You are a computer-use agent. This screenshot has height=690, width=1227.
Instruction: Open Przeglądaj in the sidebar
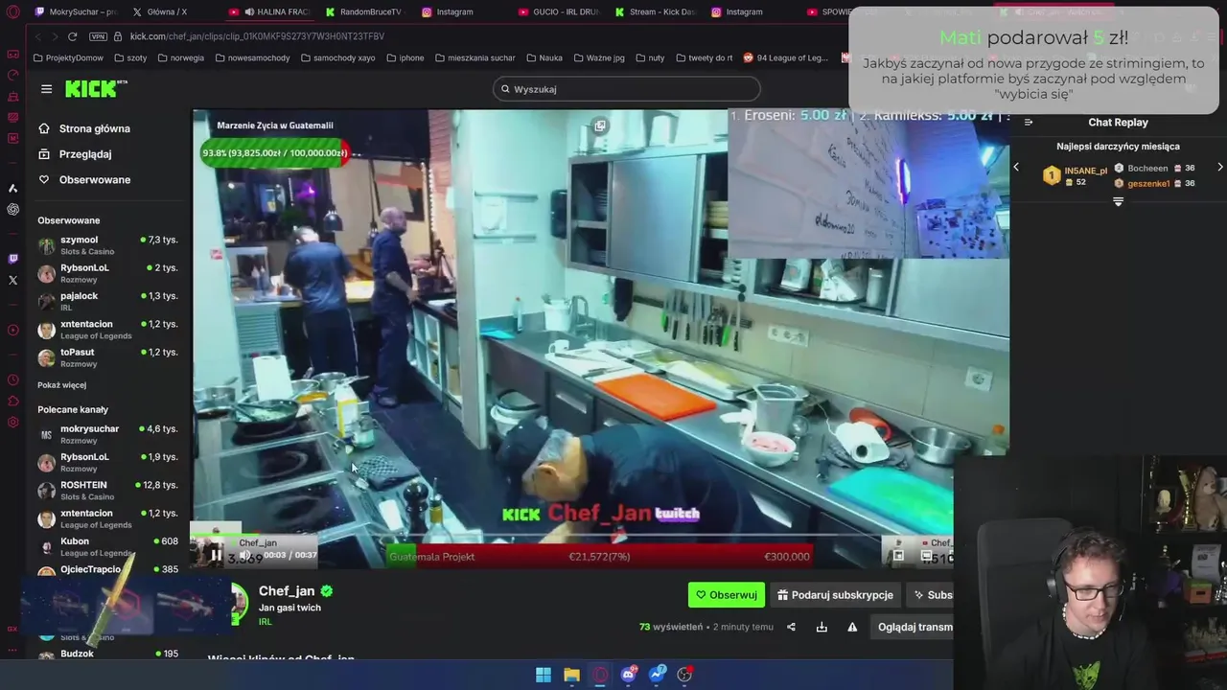click(x=75, y=154)
